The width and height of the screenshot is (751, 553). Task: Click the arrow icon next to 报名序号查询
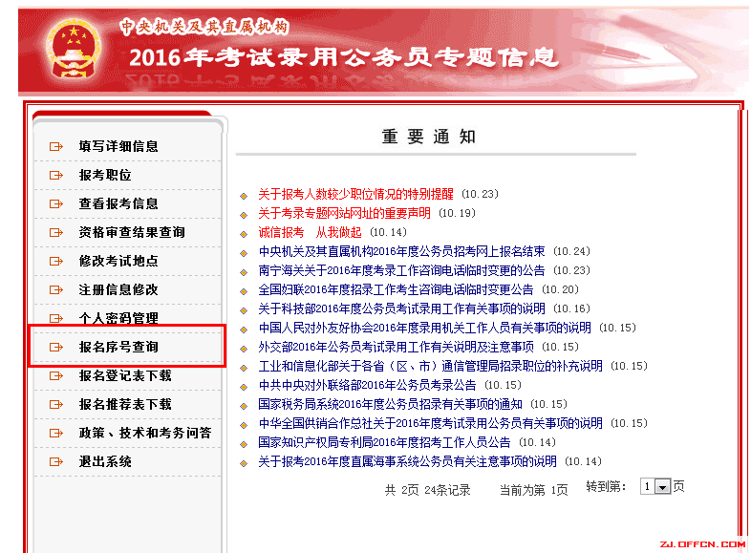pos(56,347)
